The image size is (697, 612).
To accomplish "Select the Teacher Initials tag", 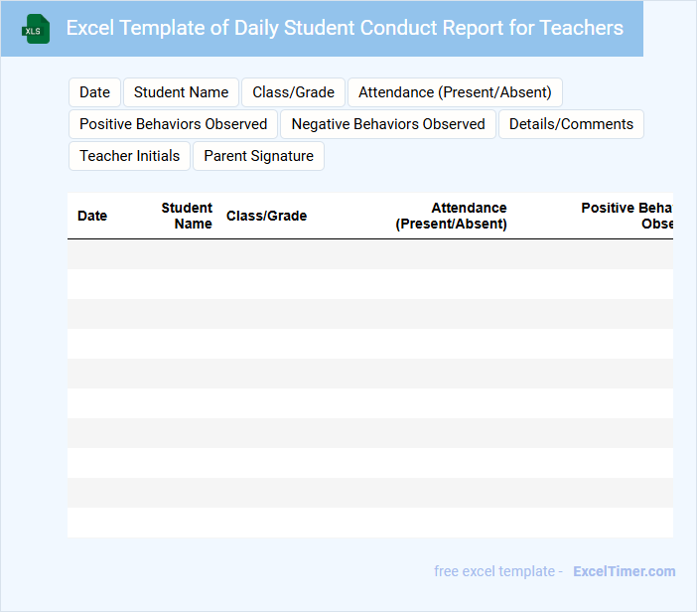I will click(x=129, y=156).
